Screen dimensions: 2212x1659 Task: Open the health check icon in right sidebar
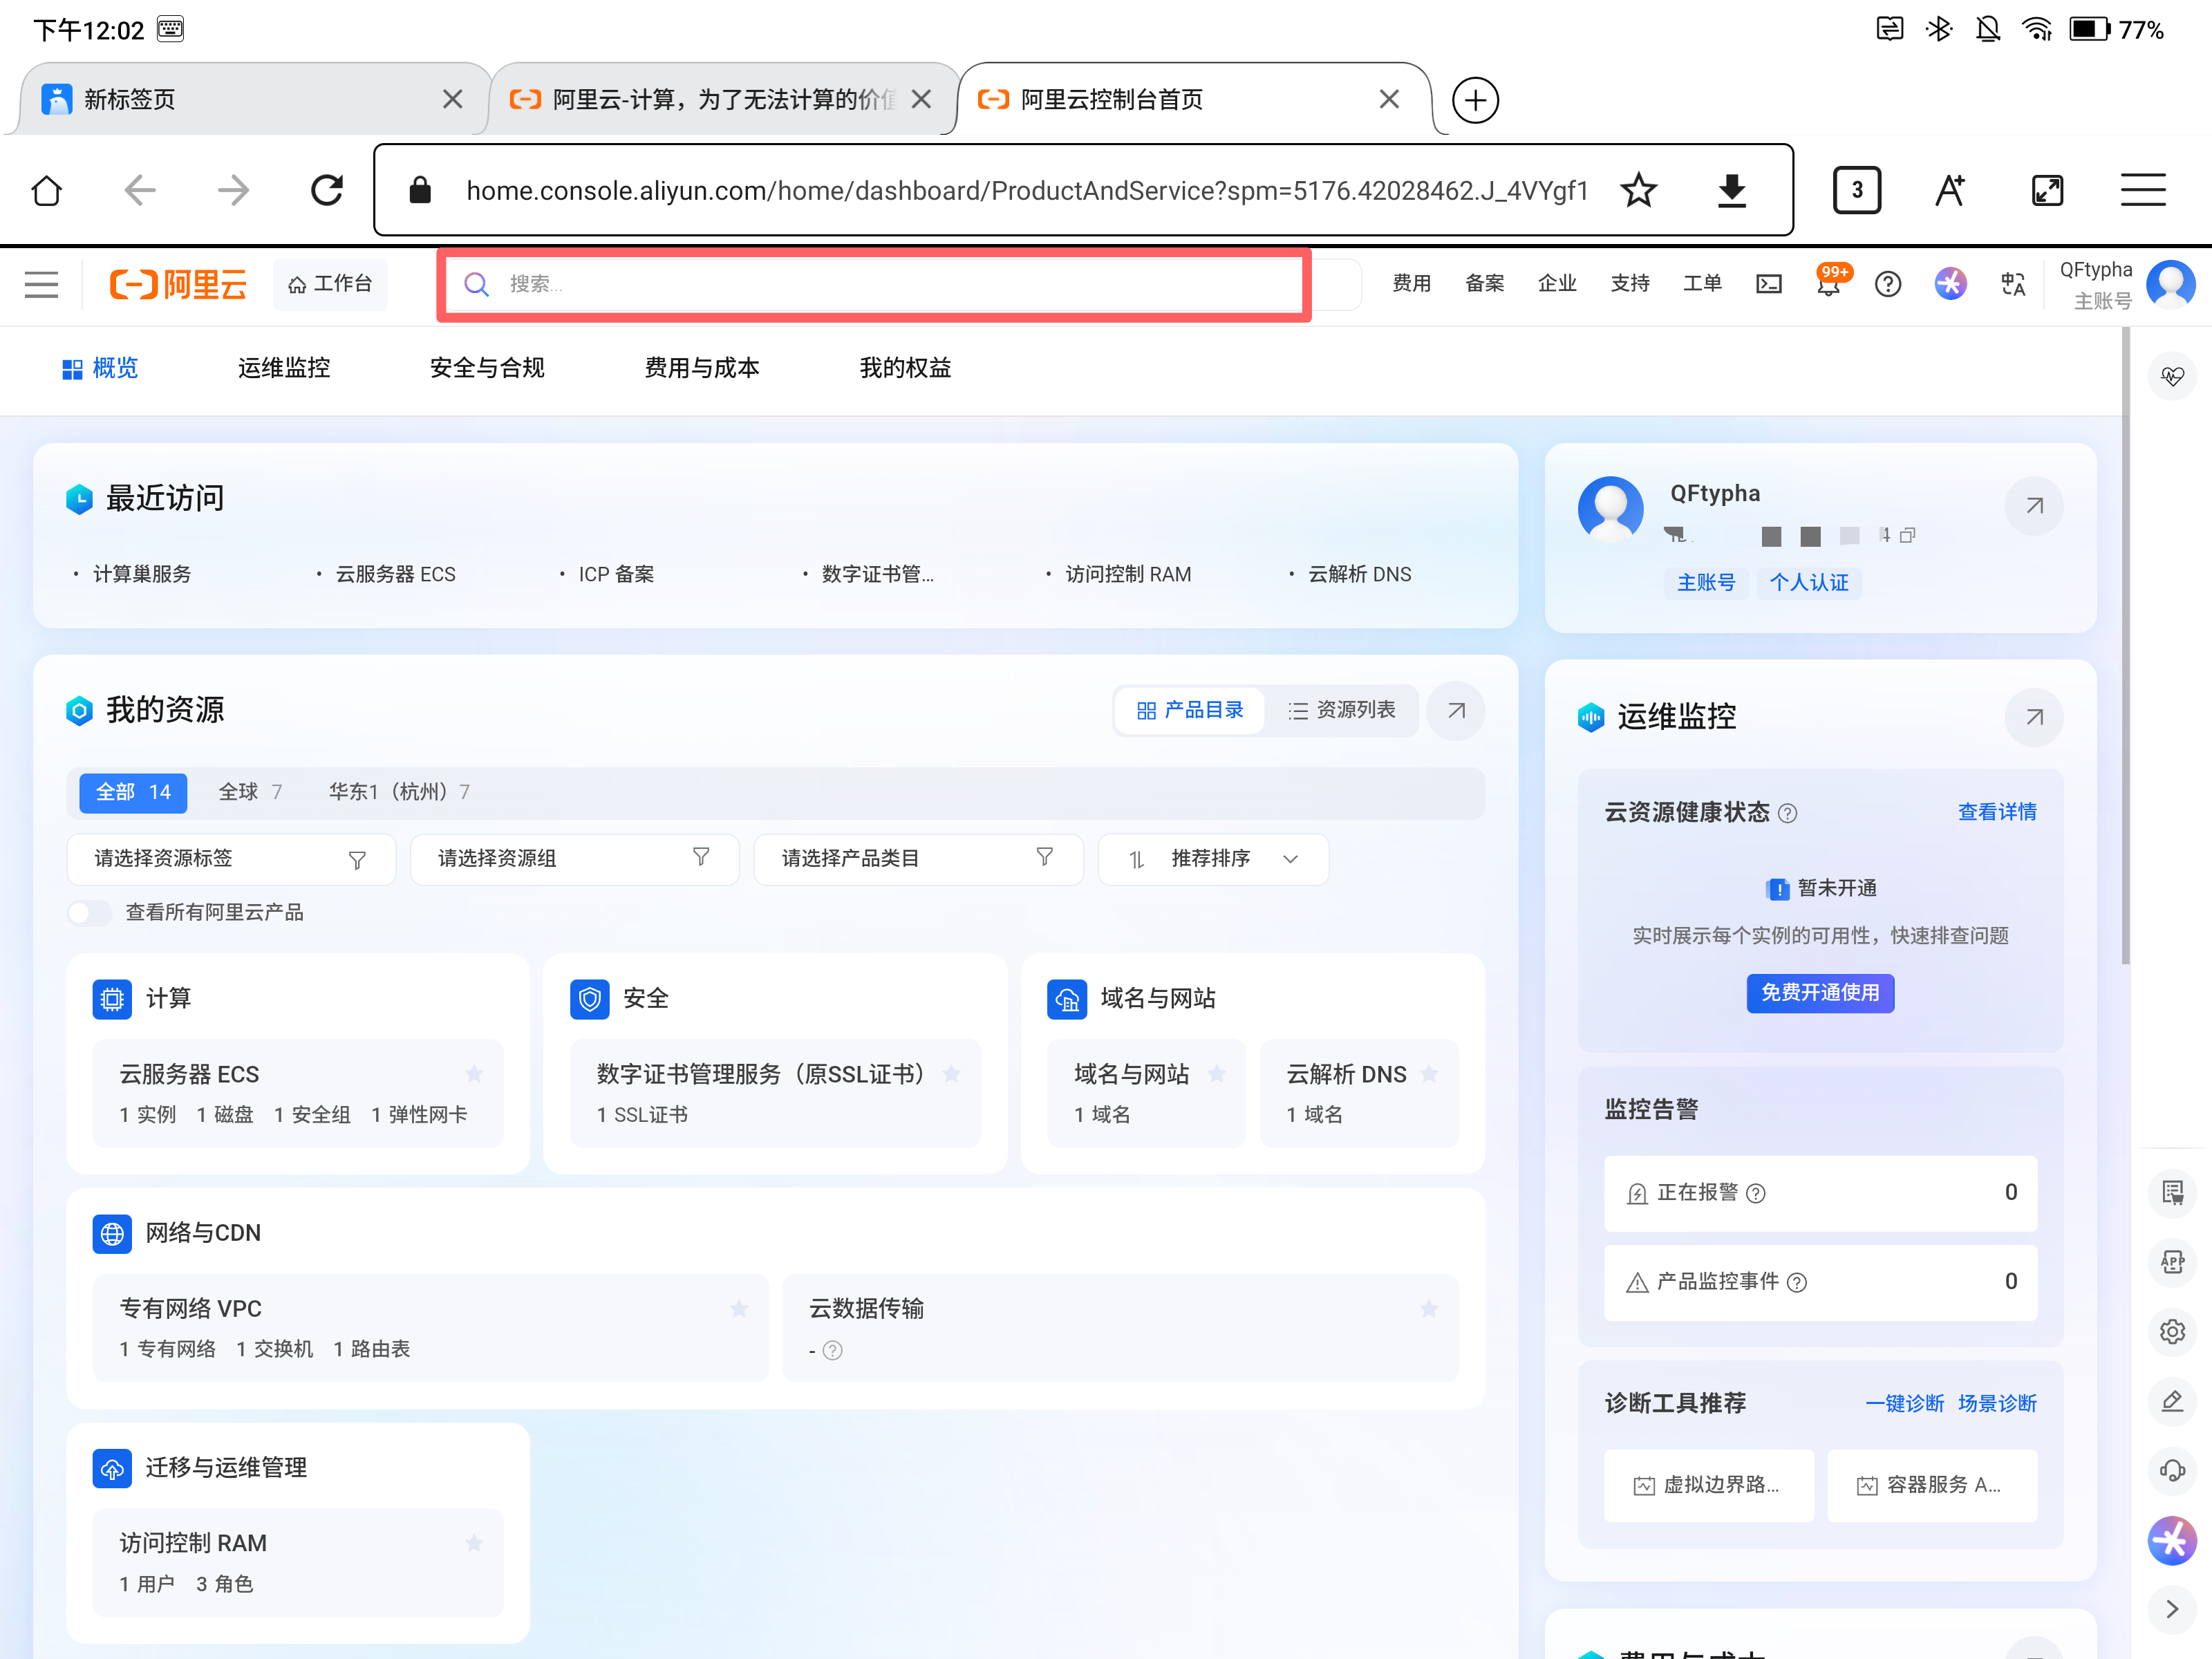tap(2172, 377)
